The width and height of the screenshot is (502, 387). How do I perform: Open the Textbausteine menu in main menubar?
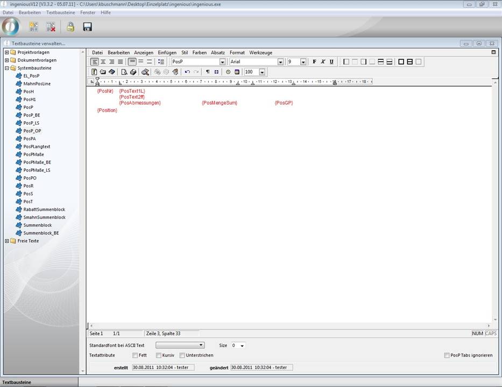pos(60,12)
